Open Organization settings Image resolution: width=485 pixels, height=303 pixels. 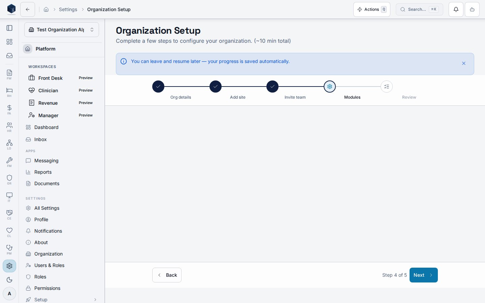click(x=62, y=254)
